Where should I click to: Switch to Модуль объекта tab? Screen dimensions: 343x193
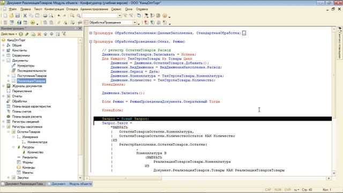pyautogui.click(x=70, y=184)
